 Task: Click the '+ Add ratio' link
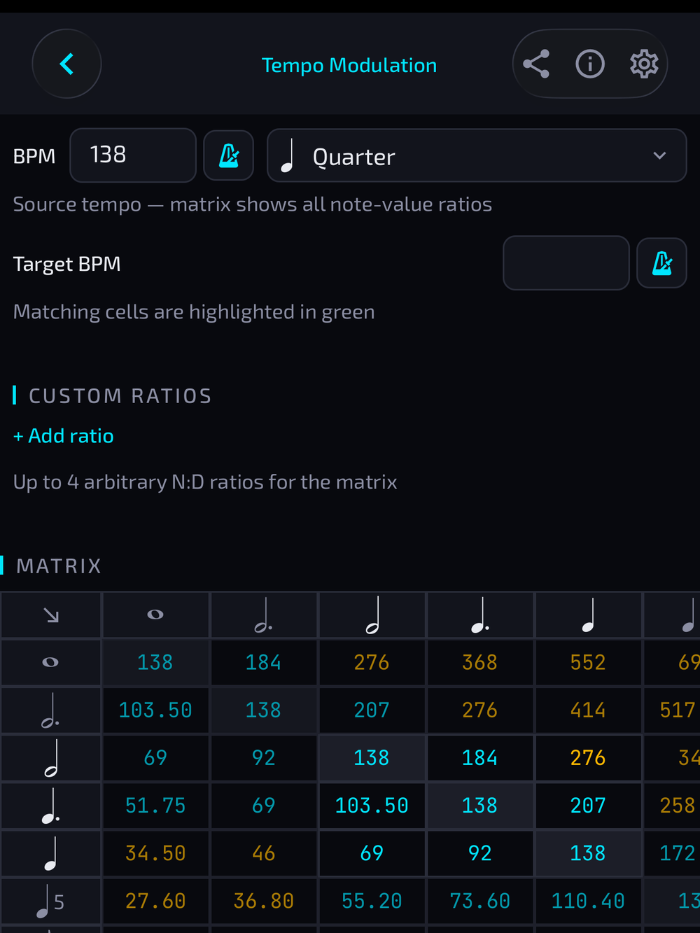point(63,435)
